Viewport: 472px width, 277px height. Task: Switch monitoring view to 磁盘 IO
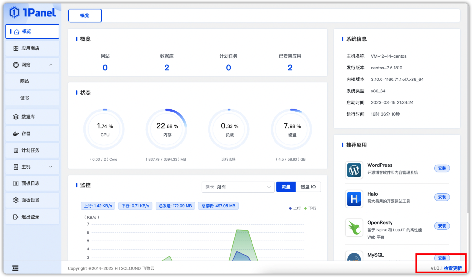tap(308, 187)
